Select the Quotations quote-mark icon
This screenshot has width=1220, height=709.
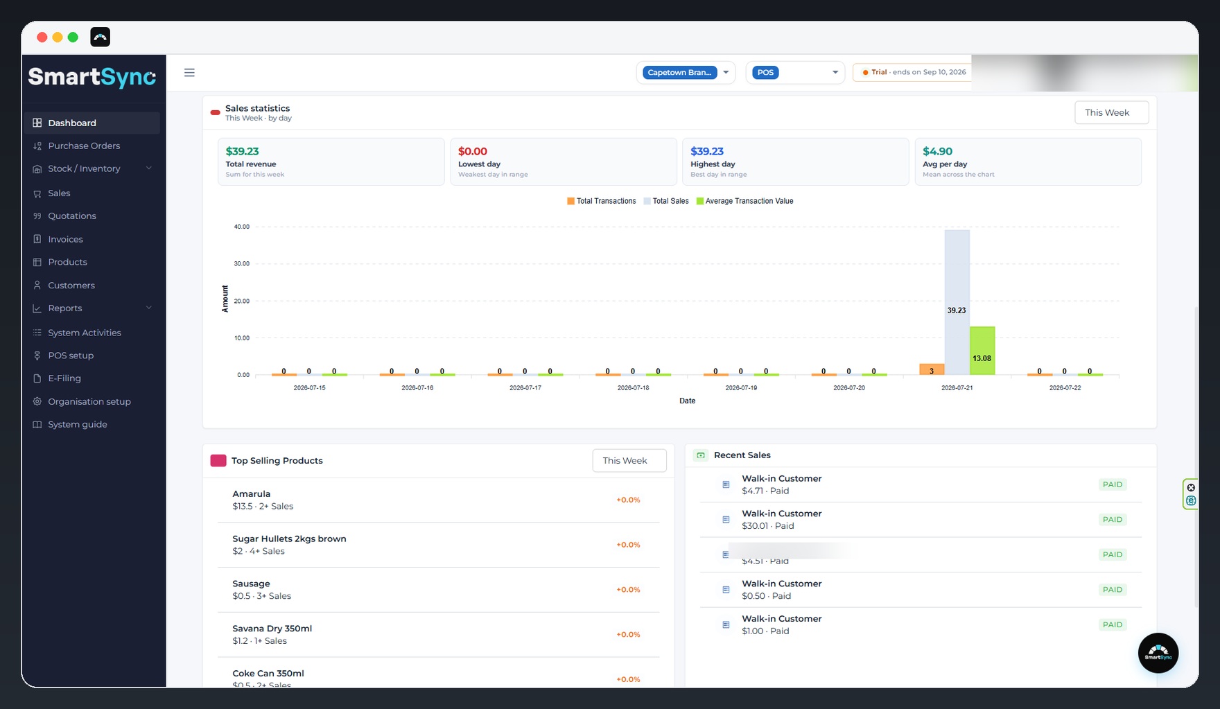coord(37,216)
